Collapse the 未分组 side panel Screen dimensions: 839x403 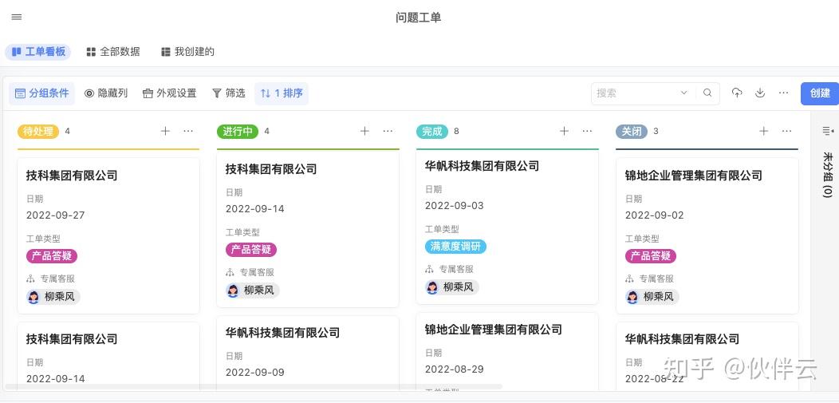pos(827,131)
